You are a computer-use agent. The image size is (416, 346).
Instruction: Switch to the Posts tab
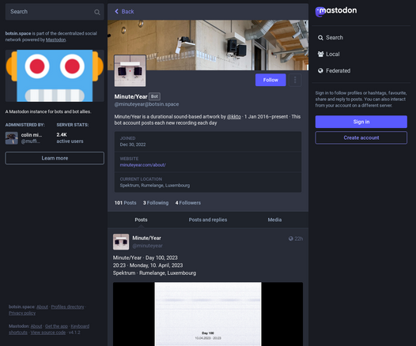click(x=141, y=220)
